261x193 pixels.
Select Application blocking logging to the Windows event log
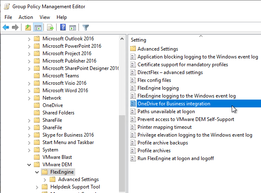tap(197, 57)
